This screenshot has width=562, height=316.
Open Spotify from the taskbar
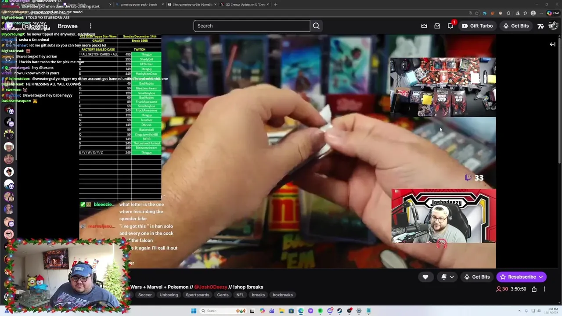coord(320,311)
